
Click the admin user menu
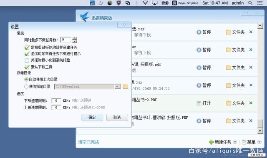tap(237, 3)
